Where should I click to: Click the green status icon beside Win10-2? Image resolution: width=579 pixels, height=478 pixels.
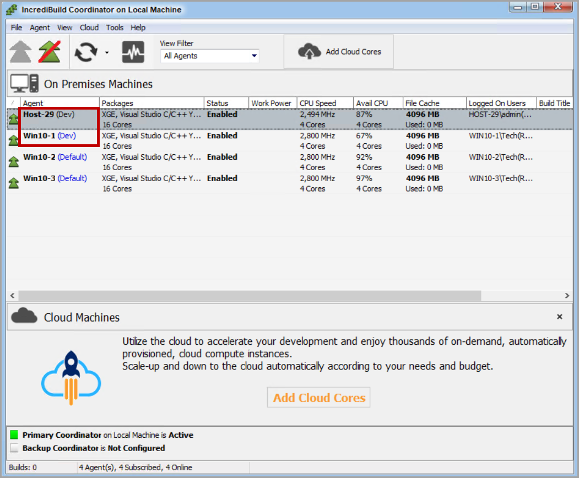[13, 162]
